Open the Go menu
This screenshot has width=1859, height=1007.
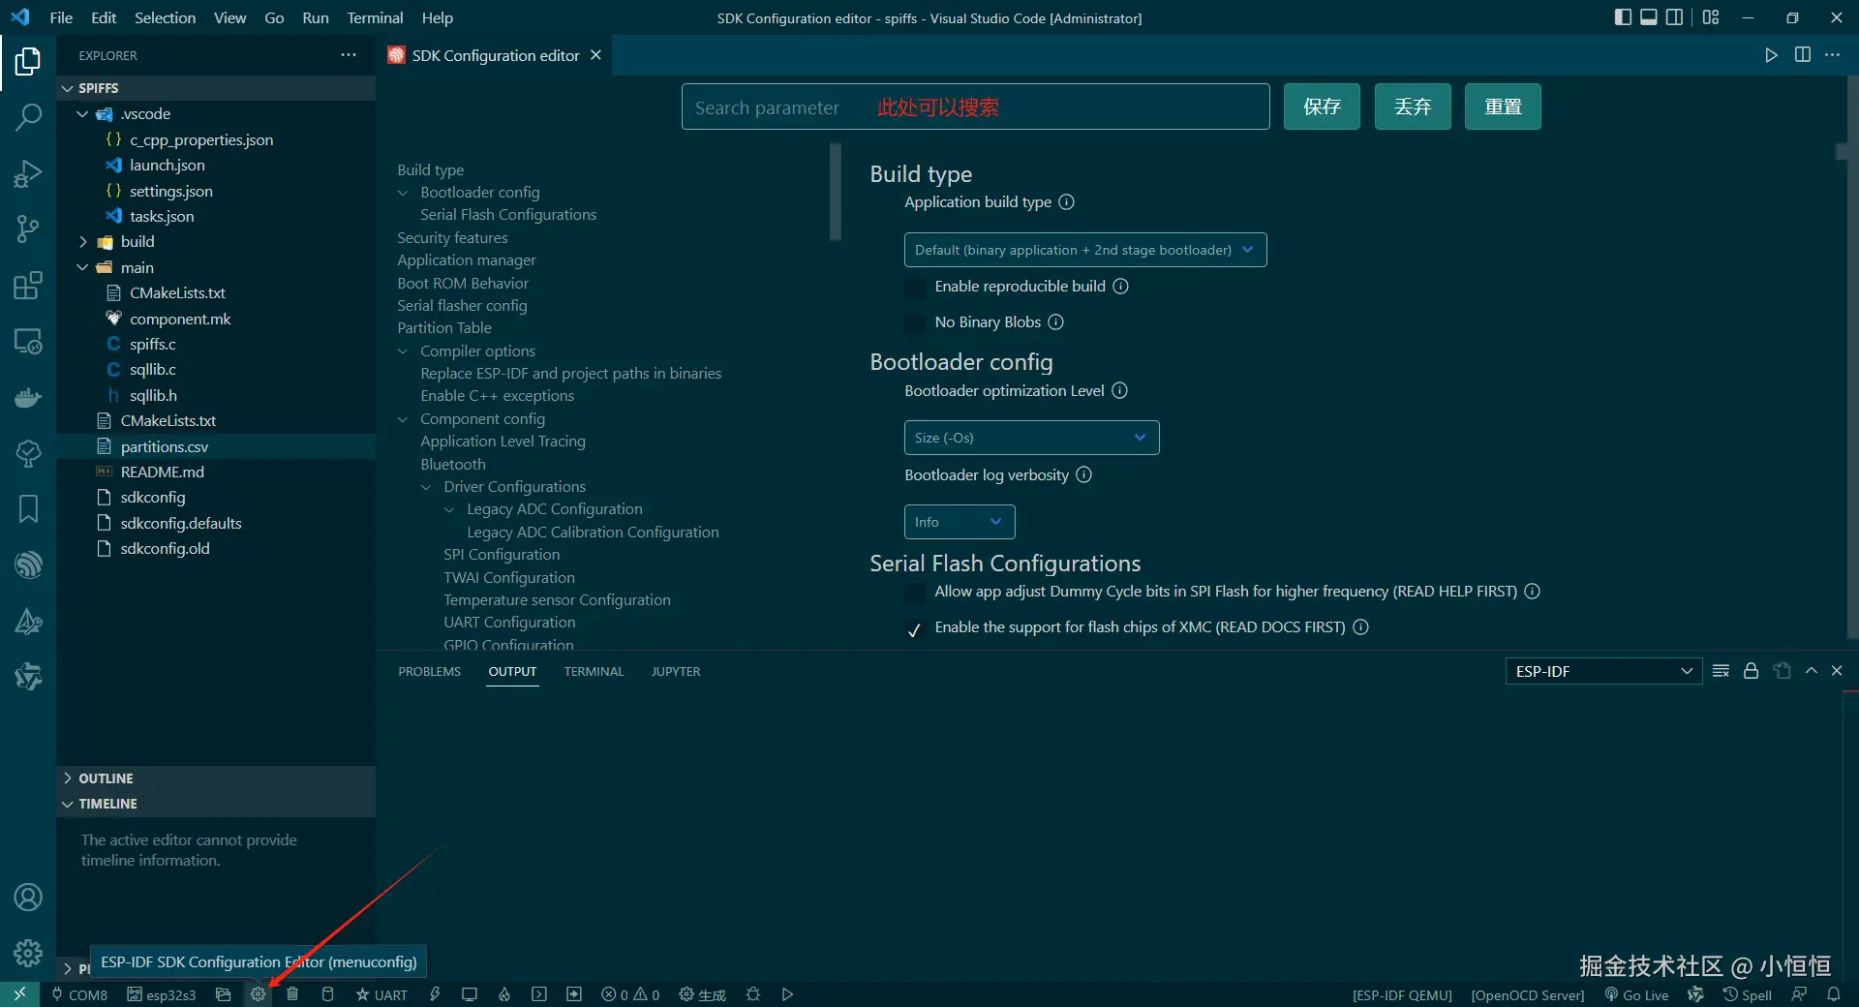[274, 17]
